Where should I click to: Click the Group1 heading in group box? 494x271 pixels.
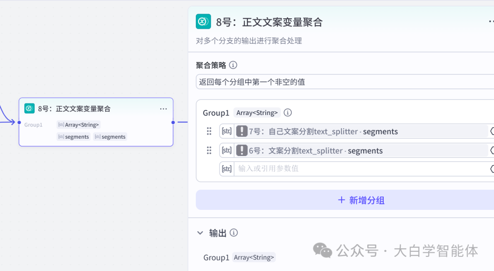coord(216,113)
